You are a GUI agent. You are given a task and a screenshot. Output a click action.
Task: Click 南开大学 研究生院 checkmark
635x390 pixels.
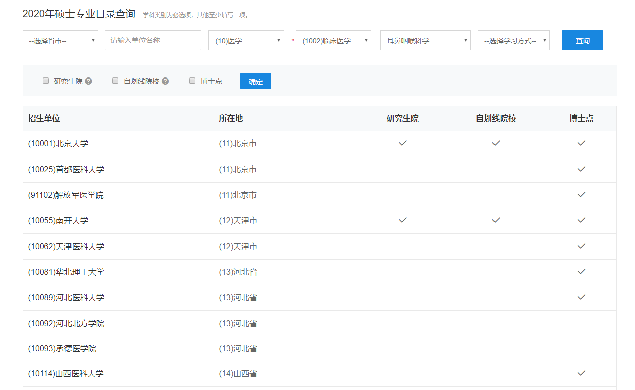tap(403, 220)
